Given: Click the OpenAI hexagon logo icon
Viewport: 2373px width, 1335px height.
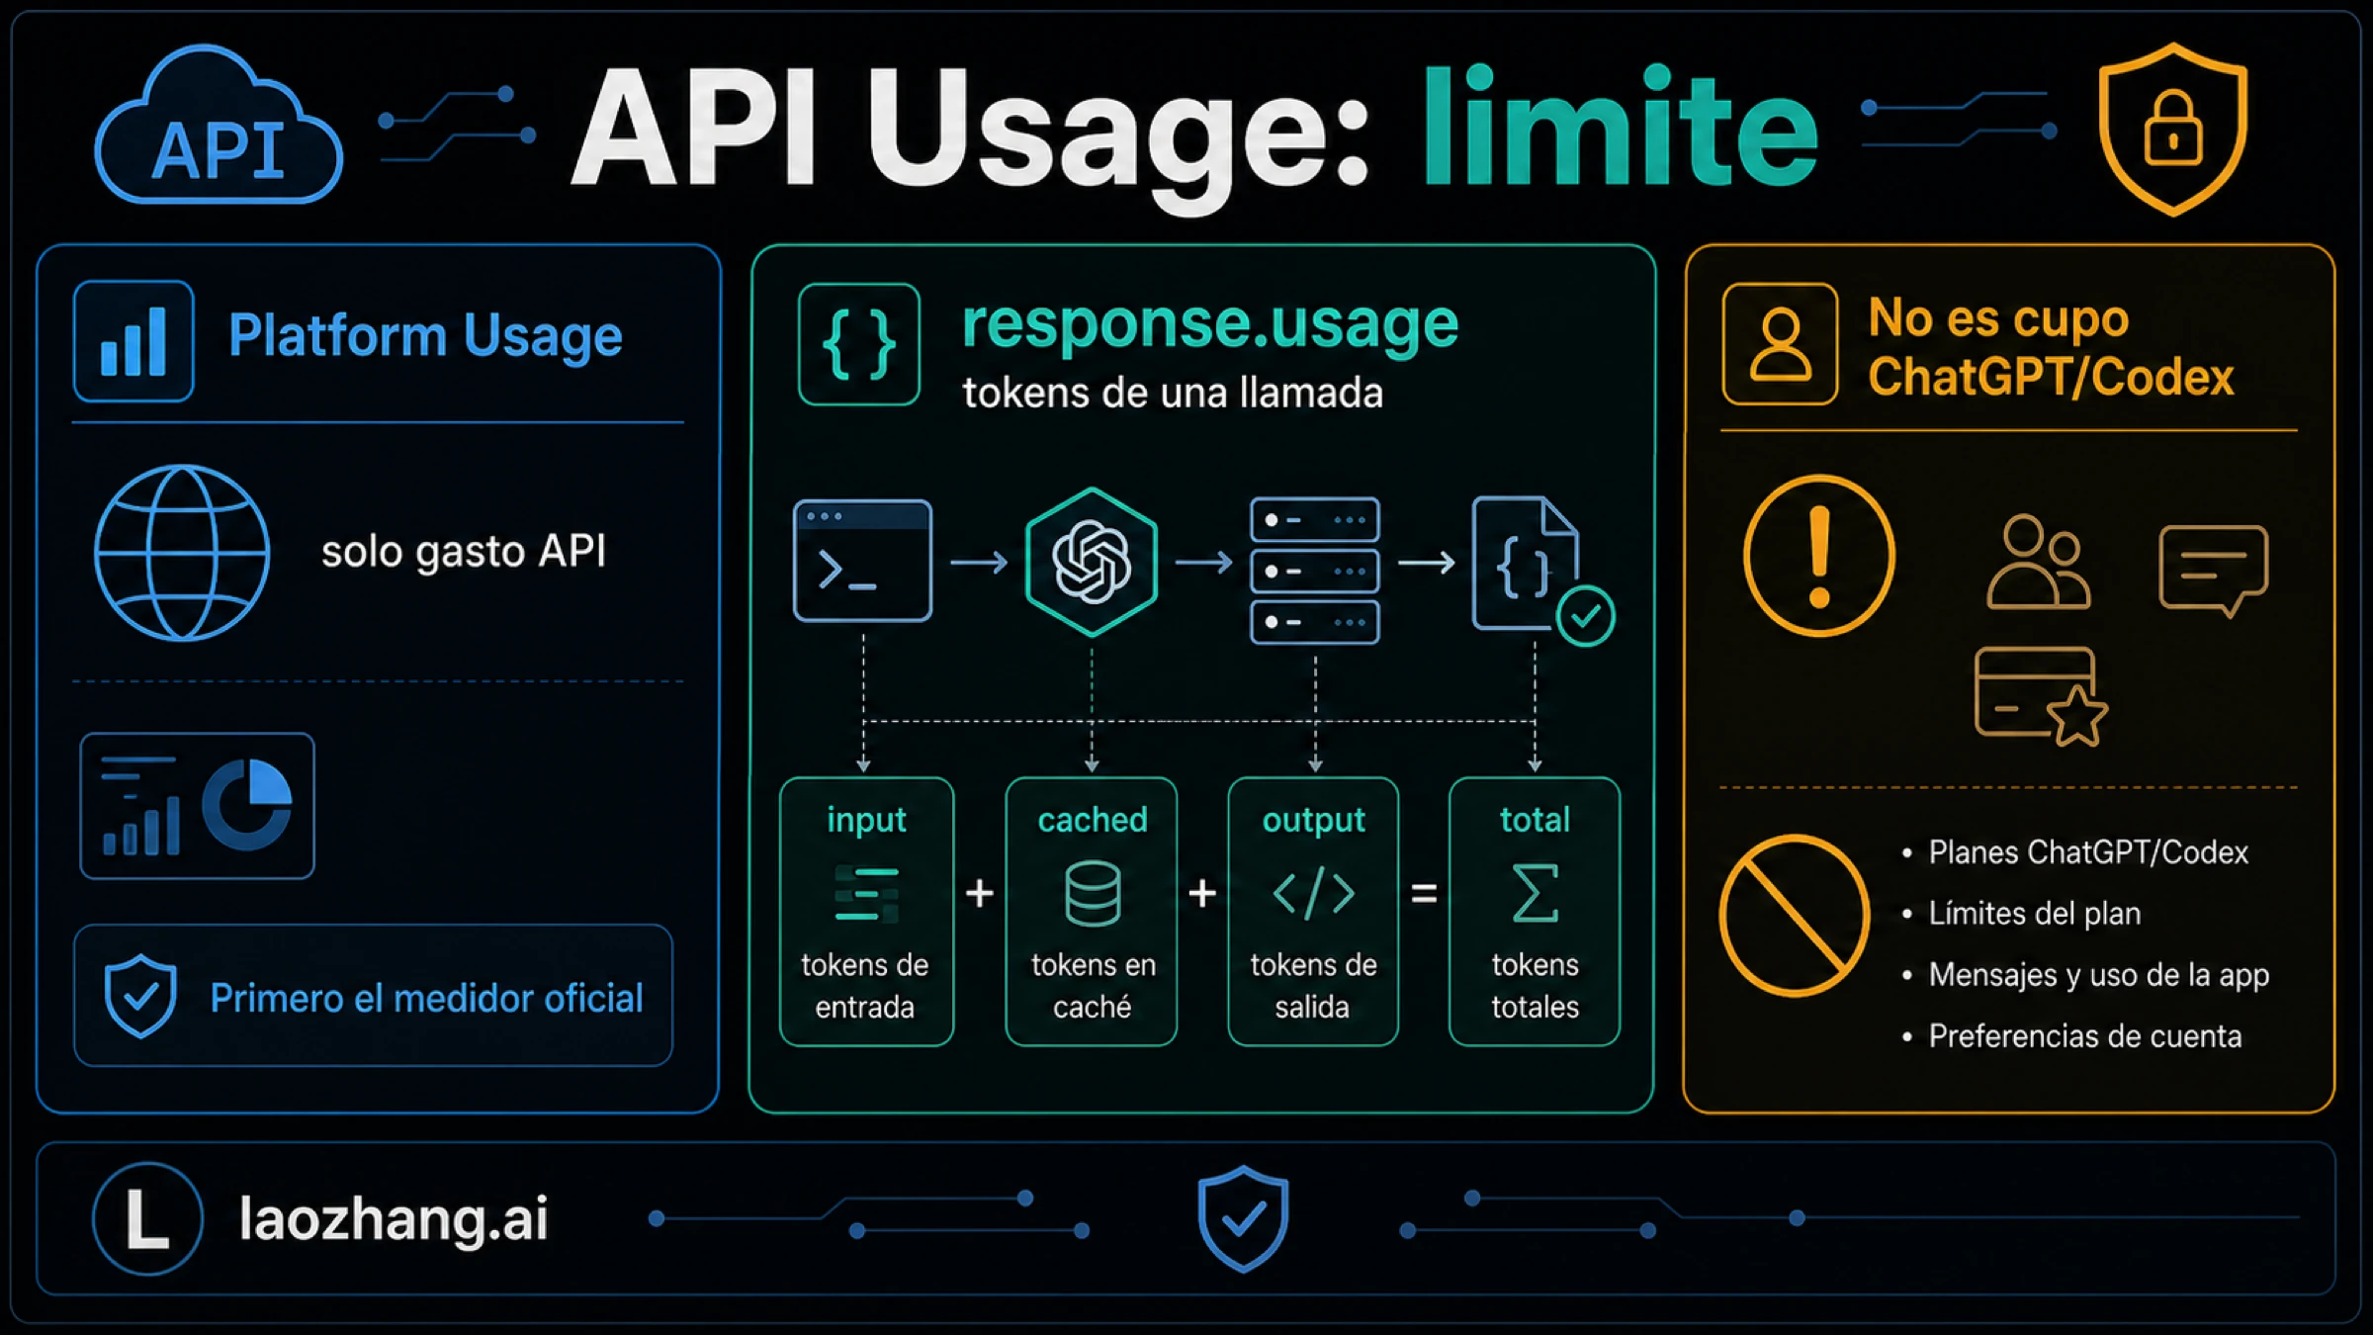Looking at the screenshot, I should [x=1092, y=562].
